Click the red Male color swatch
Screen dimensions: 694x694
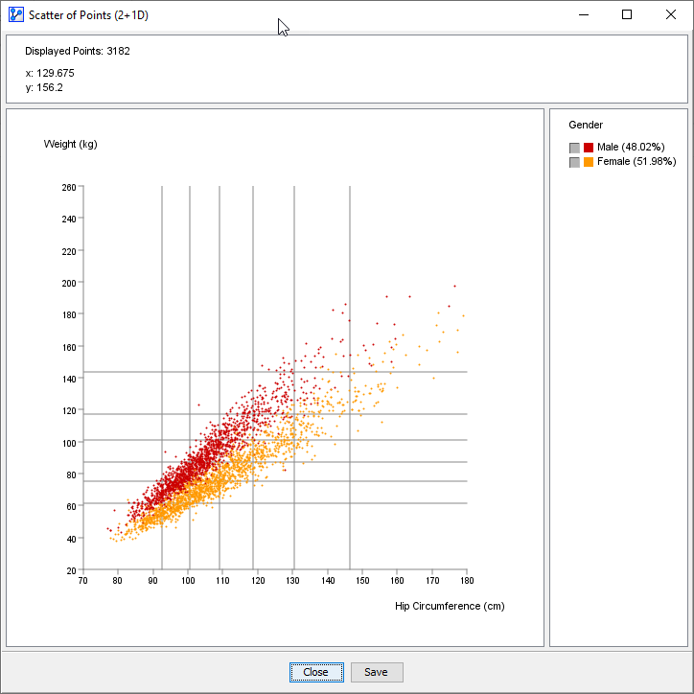[x=589, y=148]
